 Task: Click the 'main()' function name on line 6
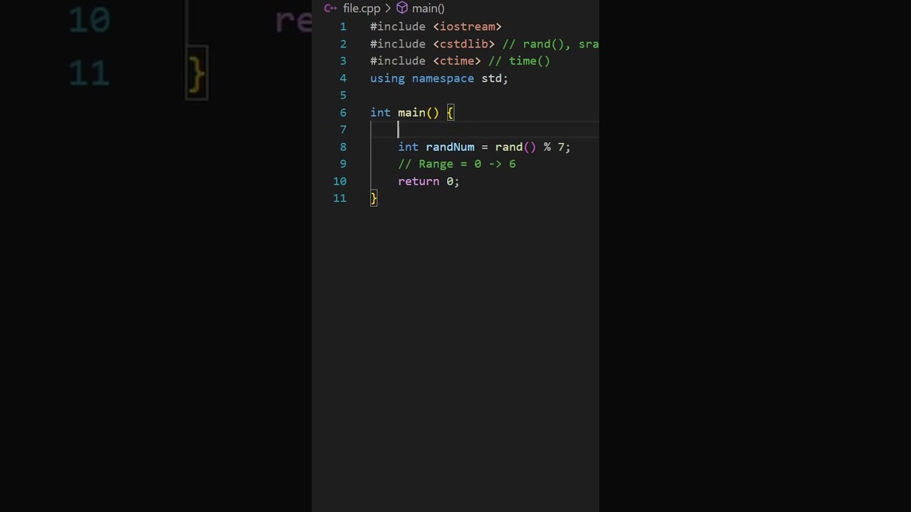tap(418, 112)
